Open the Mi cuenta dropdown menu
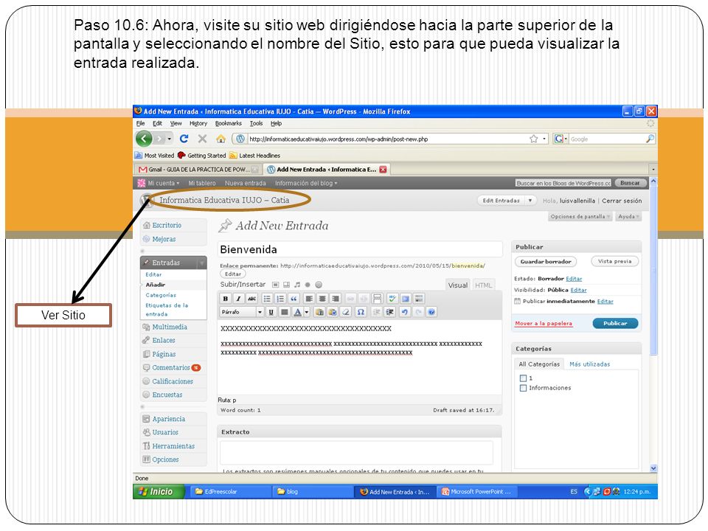 point(164,184)
